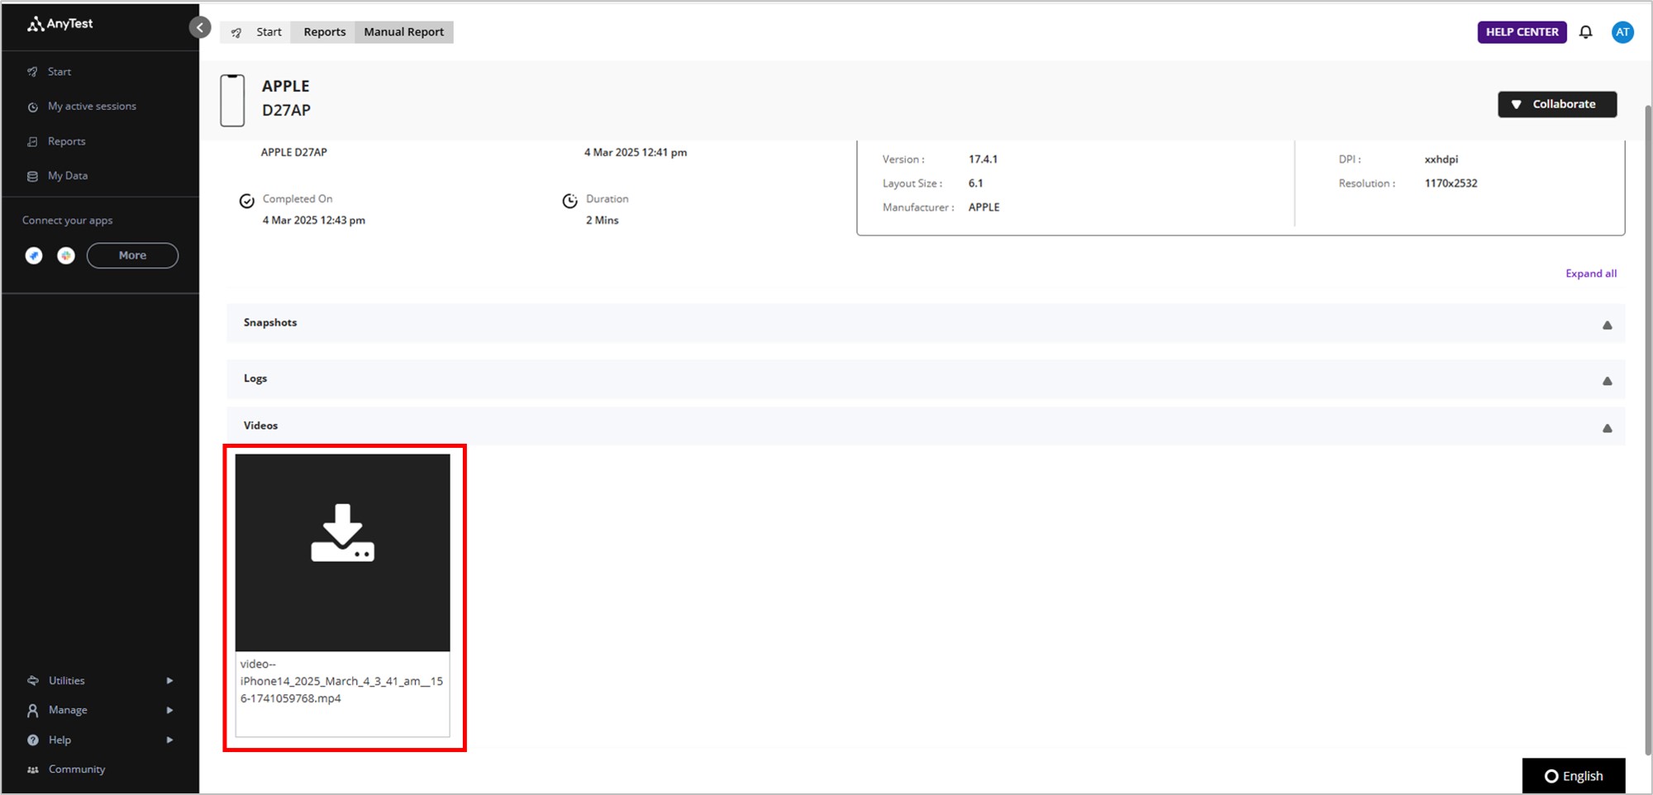Click the Manage person icon
The width and height of the screenshot is (1653, 795).
(33, 711)
